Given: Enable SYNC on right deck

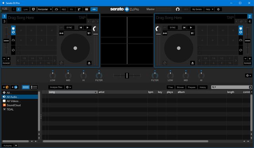Looking at the screenshot, I should point(173,27).
